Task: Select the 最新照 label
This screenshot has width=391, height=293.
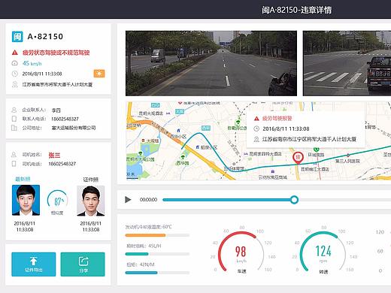Action: (23, 179)
